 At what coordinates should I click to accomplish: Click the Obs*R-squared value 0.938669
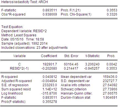[x=50, y=14]
